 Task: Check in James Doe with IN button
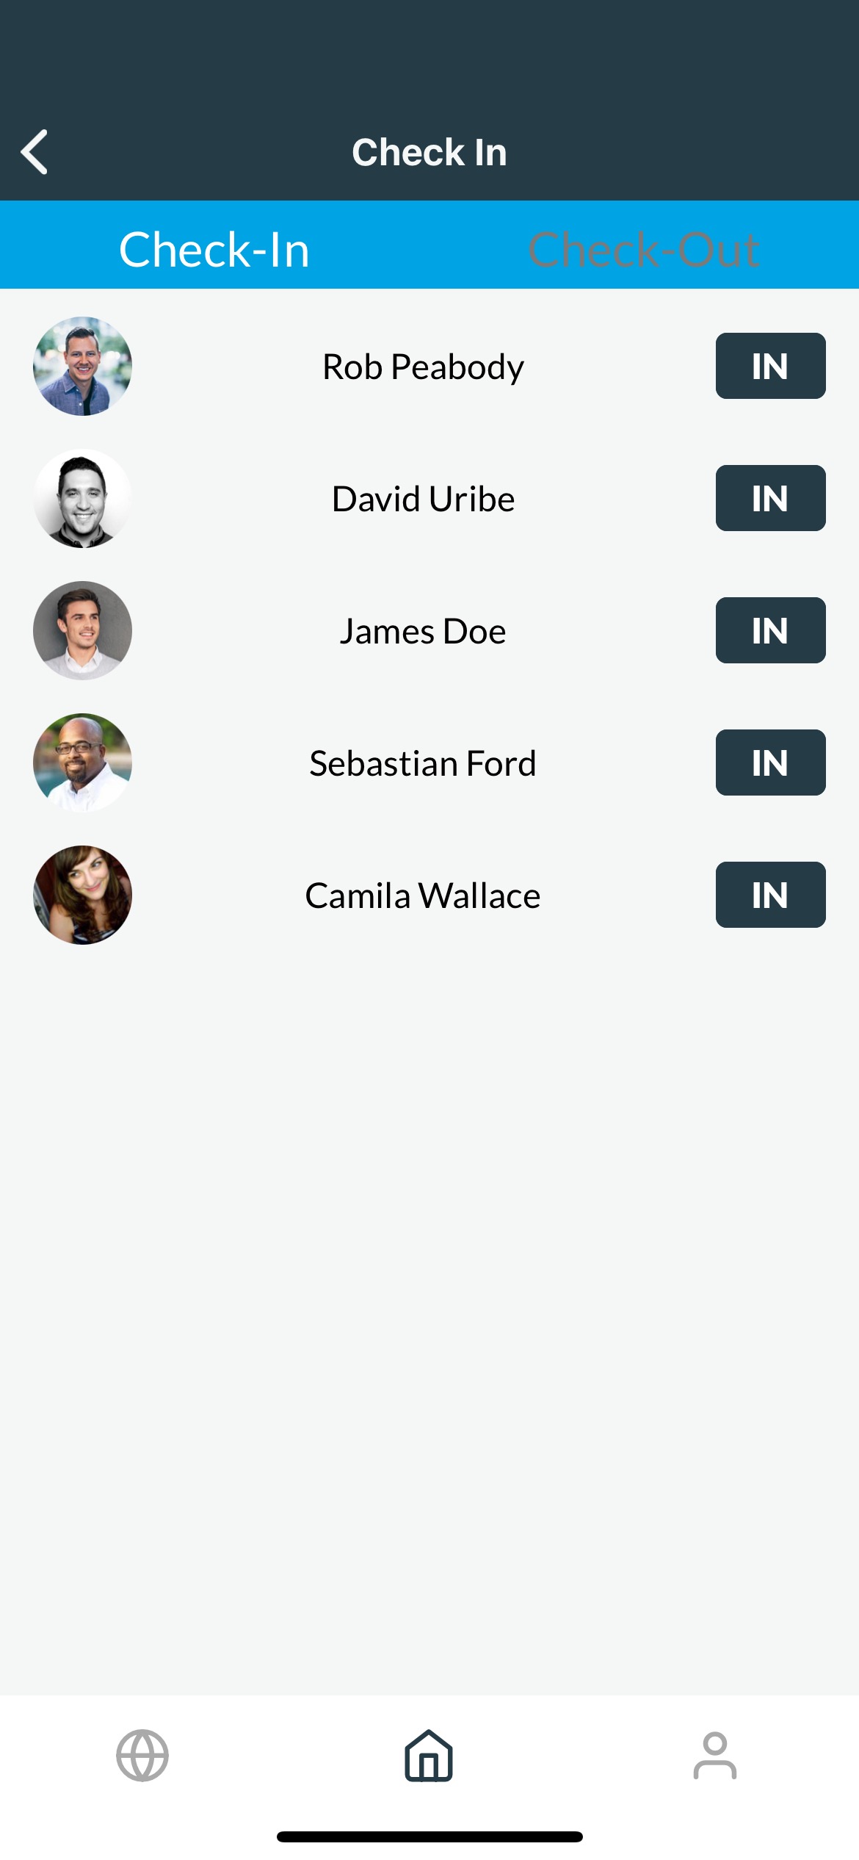click(x=770, y=630)
